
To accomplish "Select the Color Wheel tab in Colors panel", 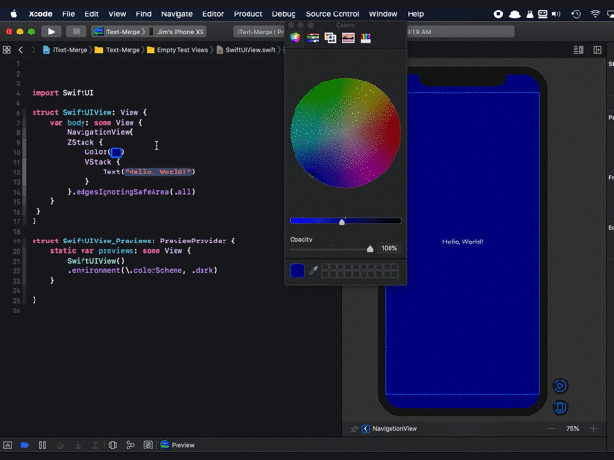I will click(295, 37).
